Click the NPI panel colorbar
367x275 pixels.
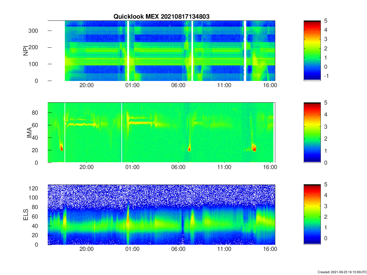pos(312,51)
